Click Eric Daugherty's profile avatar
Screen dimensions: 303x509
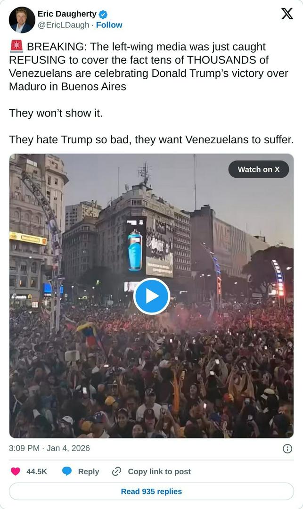[x=22, y=20]
